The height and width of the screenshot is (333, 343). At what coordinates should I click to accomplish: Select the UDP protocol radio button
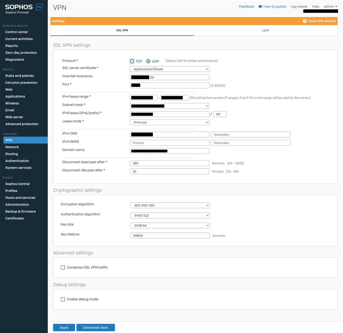(148, 61)
